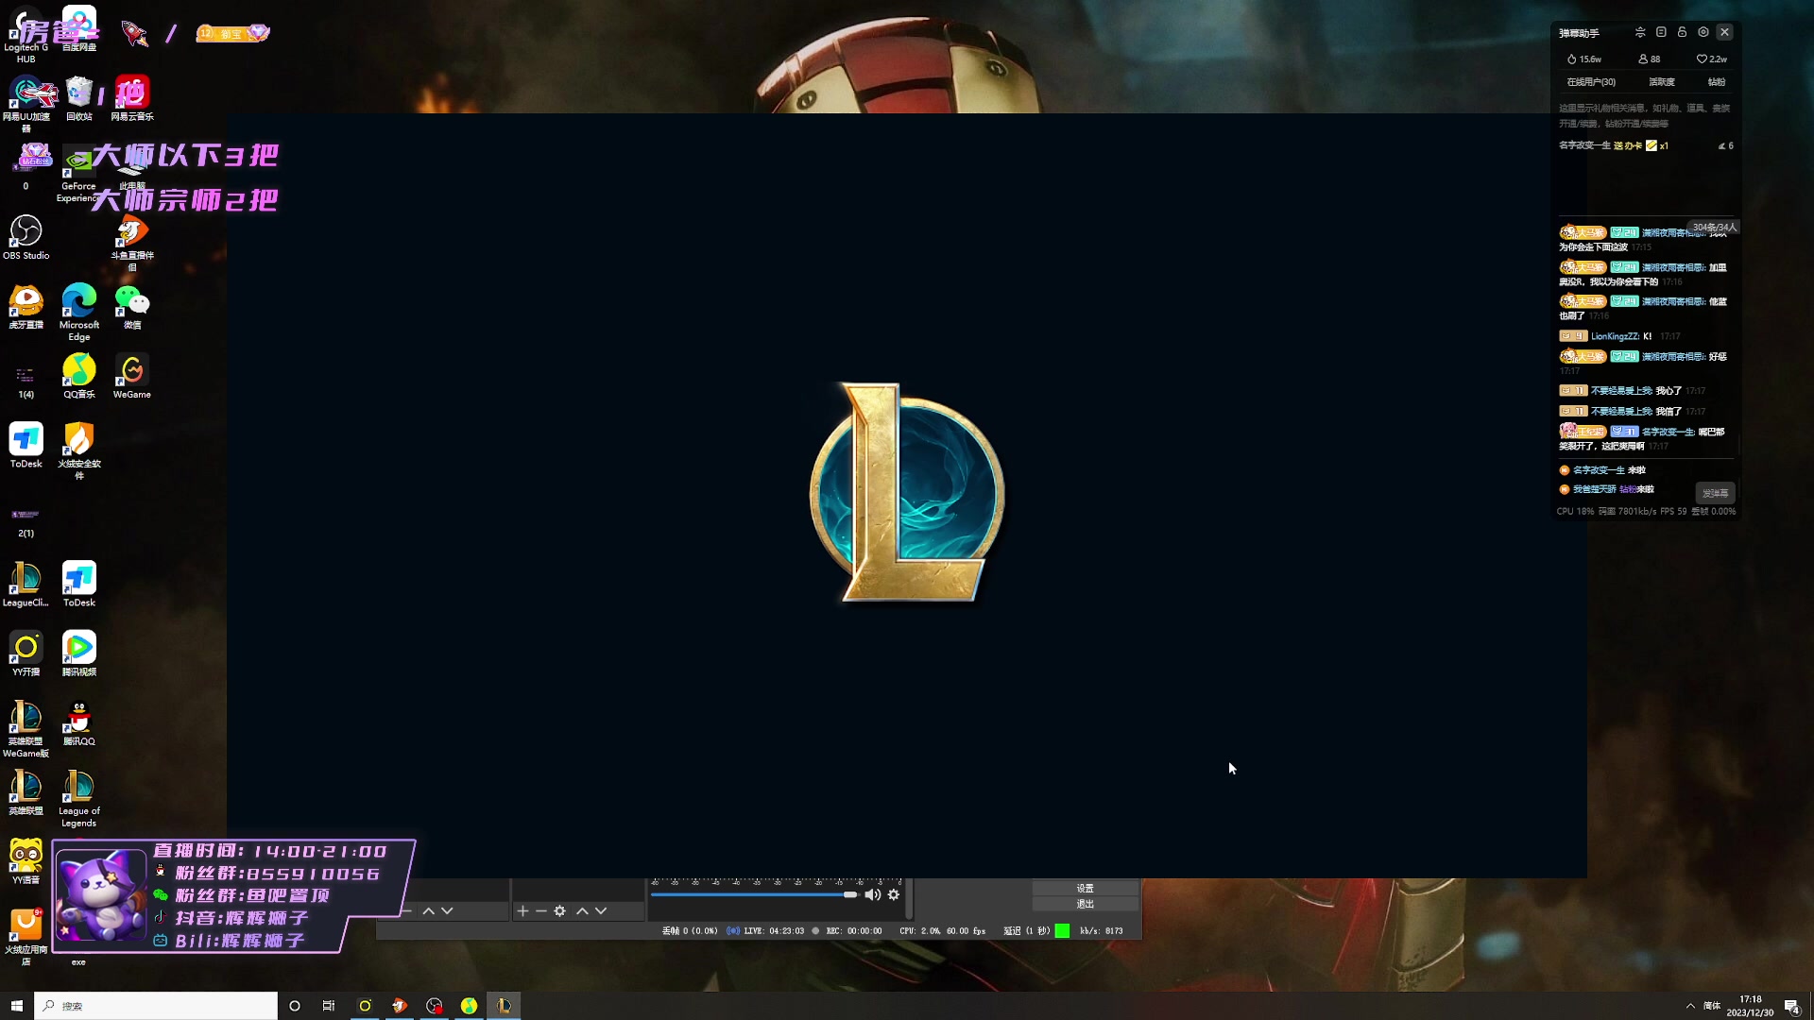
Task: Open the 火绒应用商店 desktop icon
Action: [26, 937]
